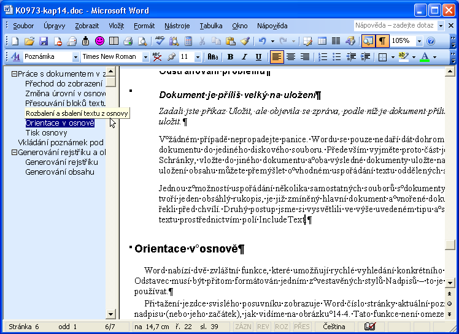Toggle underline formatting

click(x=258, y=57)
